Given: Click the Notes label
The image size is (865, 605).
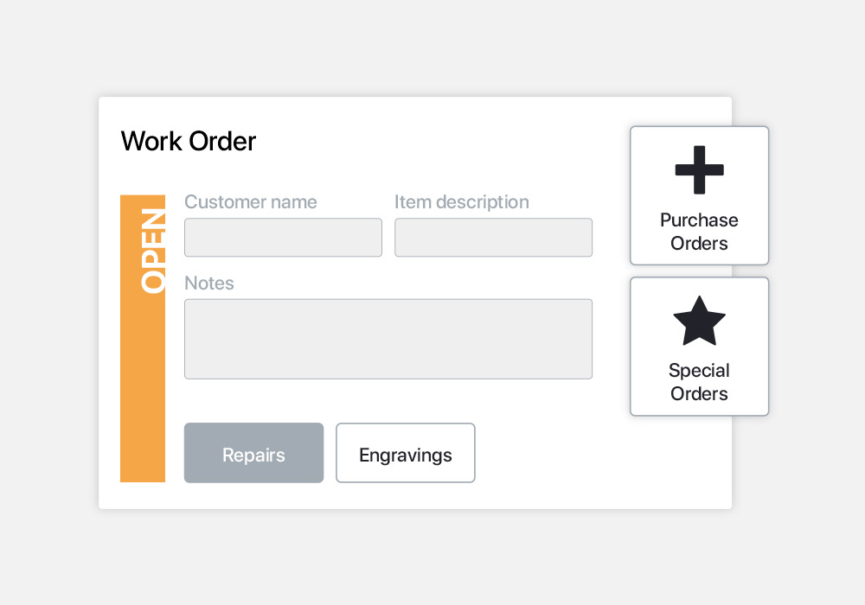Looking at the screenshot, I should pos(209,283).
